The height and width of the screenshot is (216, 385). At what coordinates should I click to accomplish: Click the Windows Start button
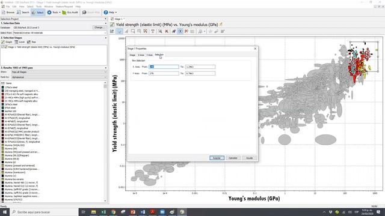4,212
